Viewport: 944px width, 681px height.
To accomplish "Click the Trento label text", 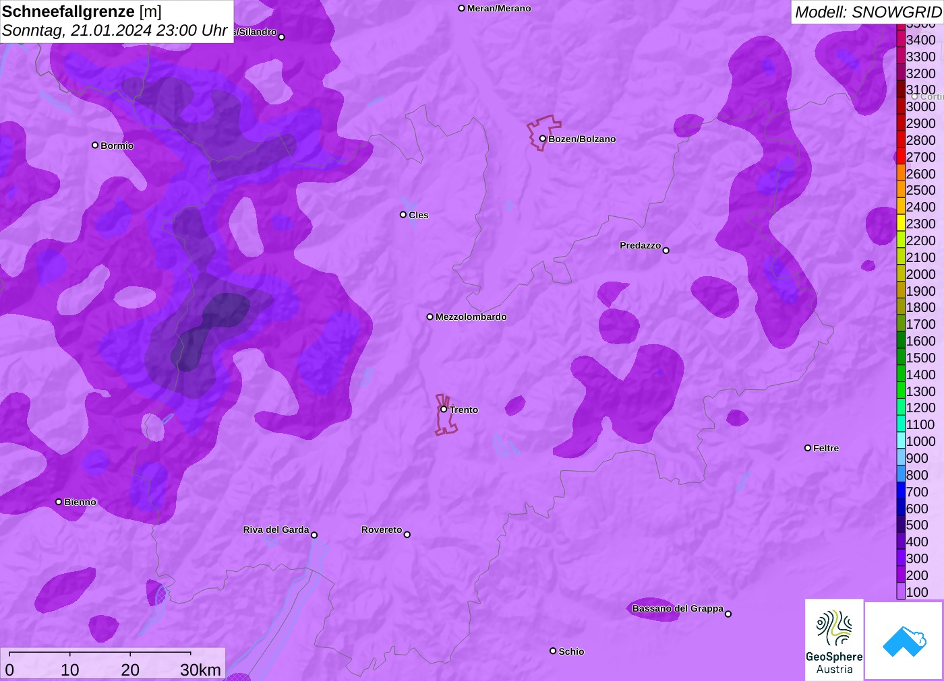I will (464, 410).
